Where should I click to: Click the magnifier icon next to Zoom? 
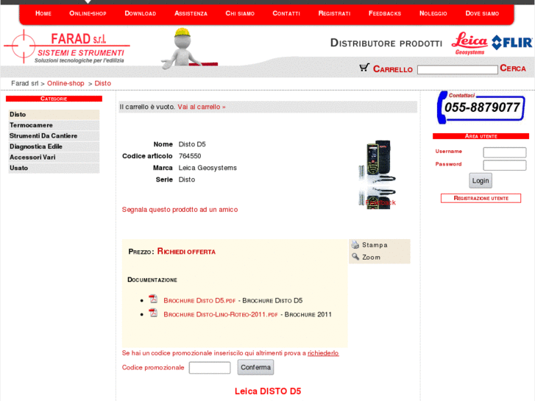355,257
